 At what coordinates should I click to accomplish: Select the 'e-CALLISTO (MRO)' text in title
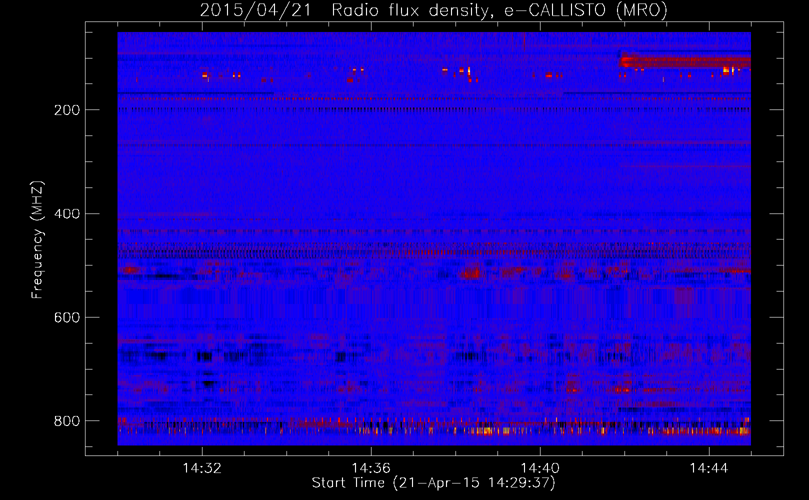(585, 10)
